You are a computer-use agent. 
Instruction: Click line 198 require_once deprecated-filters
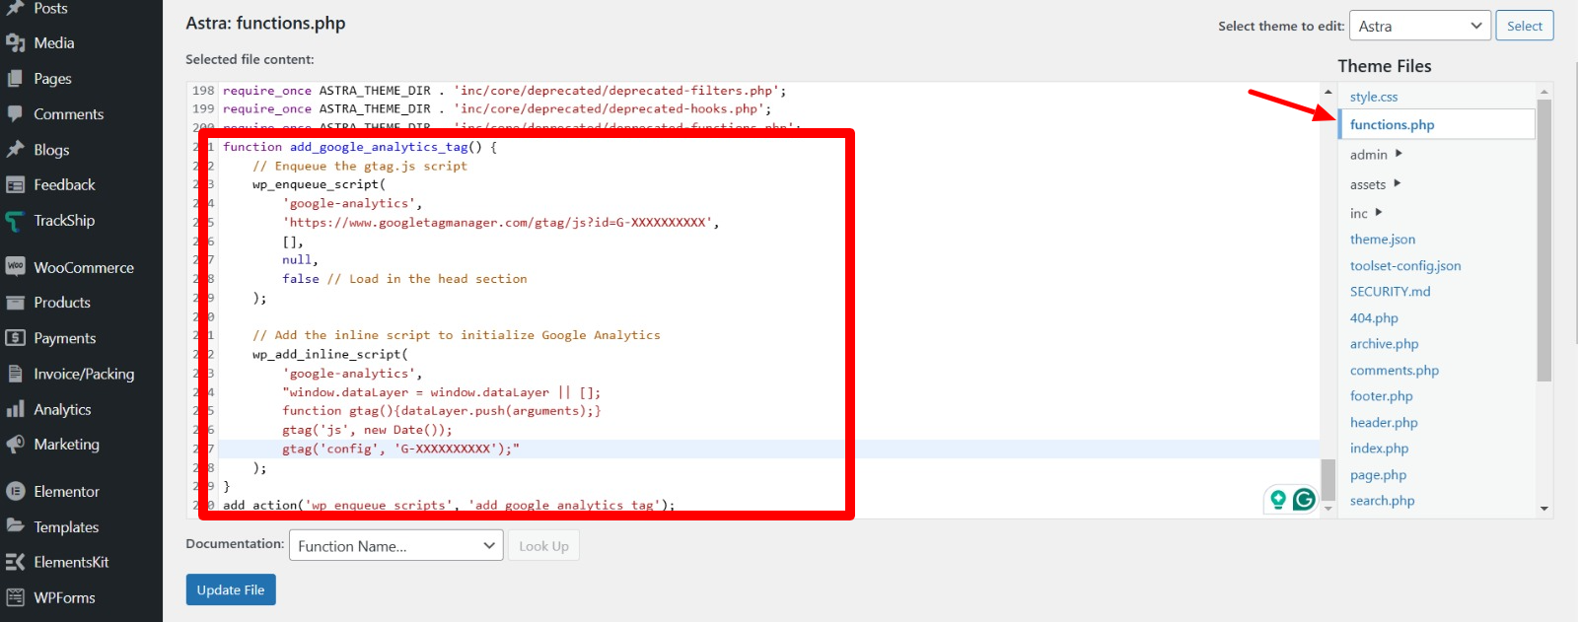point(504,91)
